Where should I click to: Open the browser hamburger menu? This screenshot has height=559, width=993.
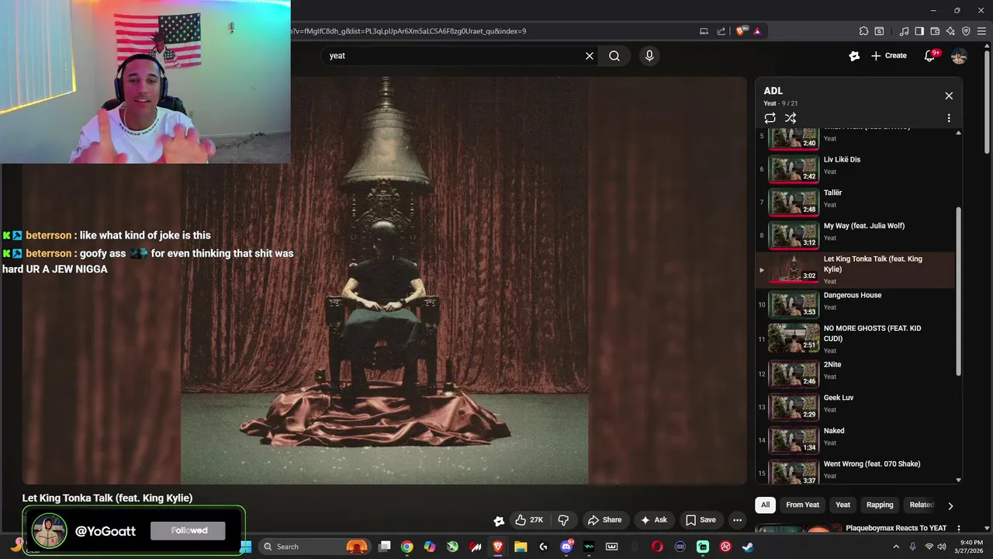point(981,31)
